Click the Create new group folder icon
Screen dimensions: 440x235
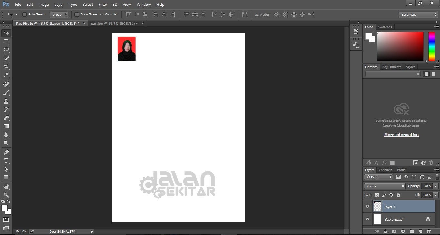point(412,231)
